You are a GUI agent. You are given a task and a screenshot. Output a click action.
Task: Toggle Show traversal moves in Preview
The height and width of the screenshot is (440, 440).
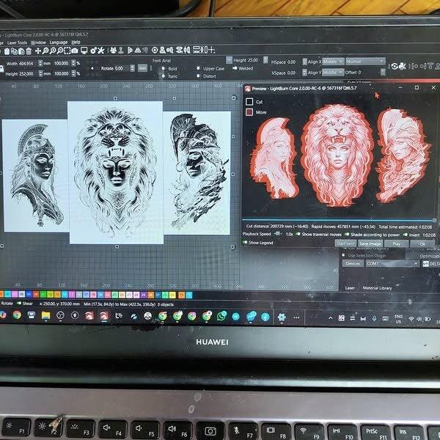(x=298, y=234)
